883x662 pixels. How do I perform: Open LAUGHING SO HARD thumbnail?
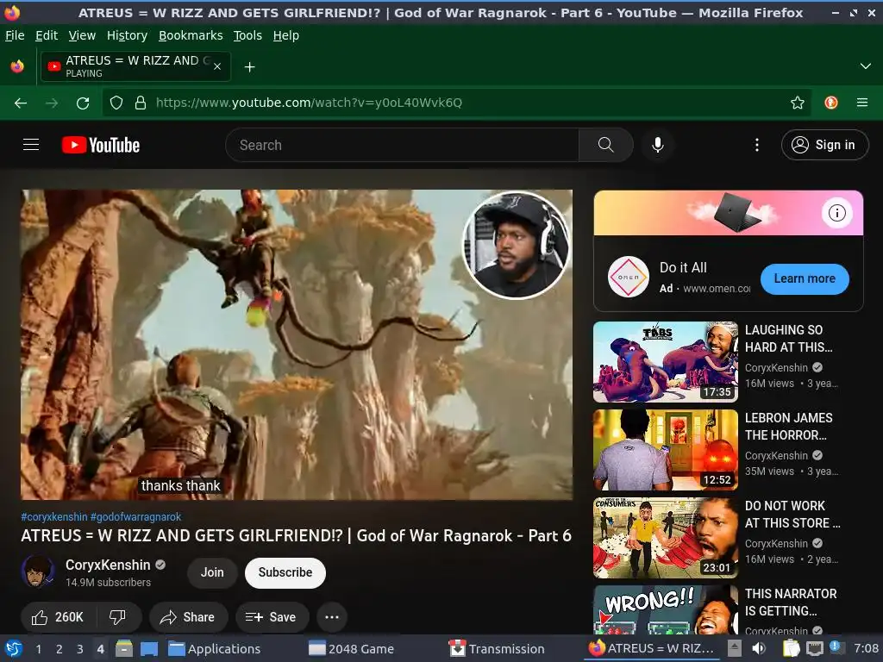click(x=665, y=362)
